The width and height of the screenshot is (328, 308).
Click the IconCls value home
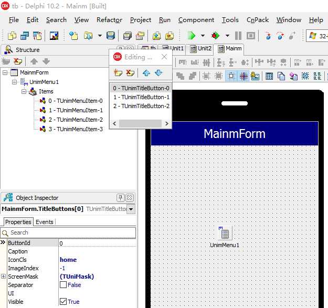coord(68,260)
